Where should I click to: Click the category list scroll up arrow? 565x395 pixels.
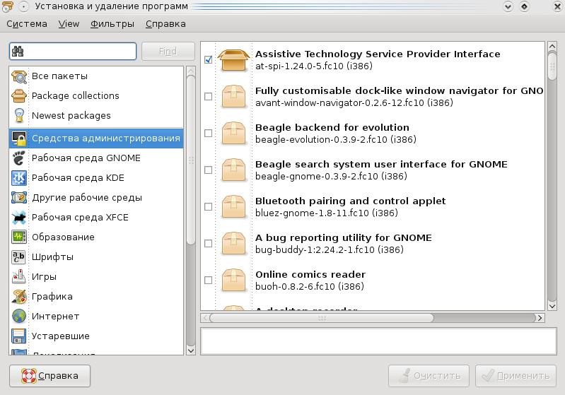[191, 71]
